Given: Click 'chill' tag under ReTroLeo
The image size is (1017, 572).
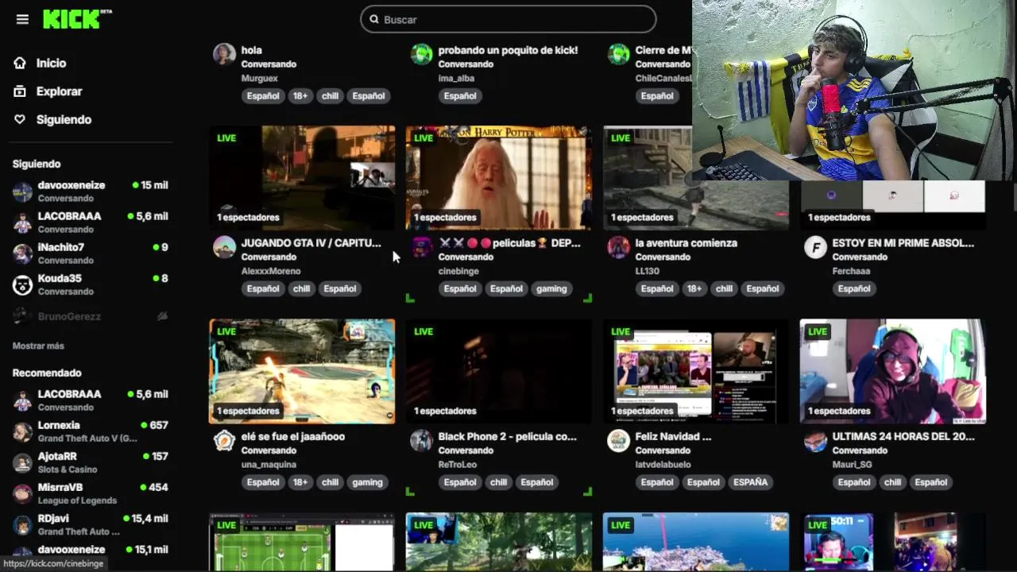Looking at the screenshot, I should pos(498,482).
